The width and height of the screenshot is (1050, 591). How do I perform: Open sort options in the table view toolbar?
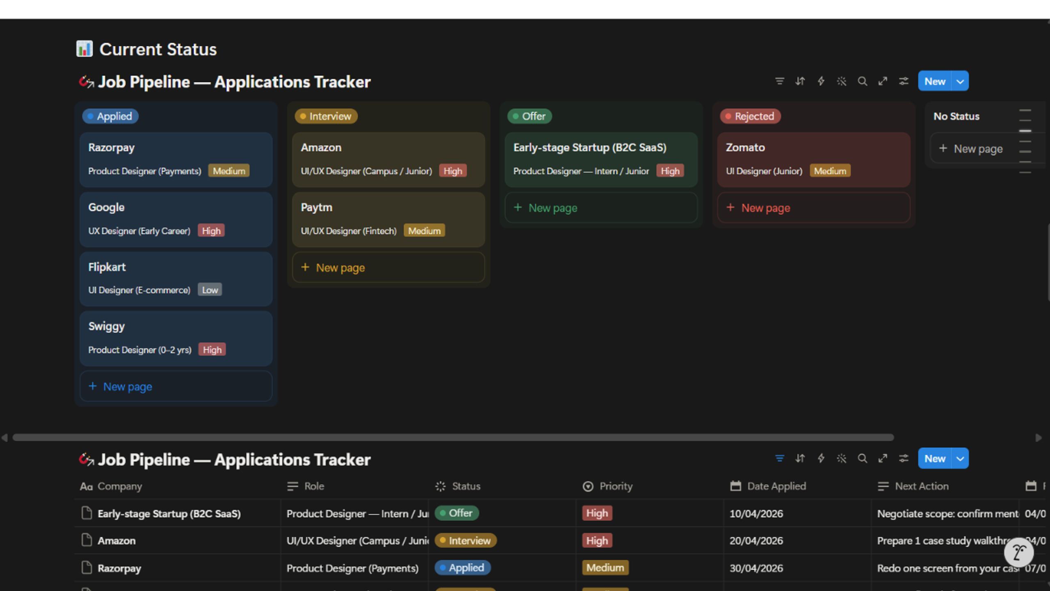coord(800,458)
